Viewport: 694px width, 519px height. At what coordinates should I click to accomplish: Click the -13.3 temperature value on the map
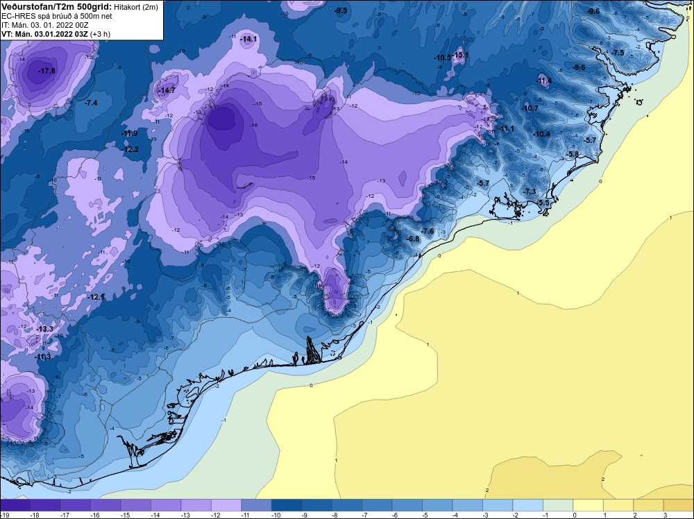pyautogui.click(x=44, y=329)
